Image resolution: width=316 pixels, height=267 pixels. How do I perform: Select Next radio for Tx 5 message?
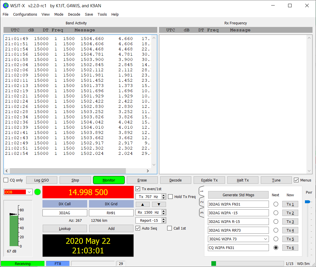tap(276, 239)
